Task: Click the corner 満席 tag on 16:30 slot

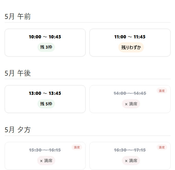Action: point(162,147)
